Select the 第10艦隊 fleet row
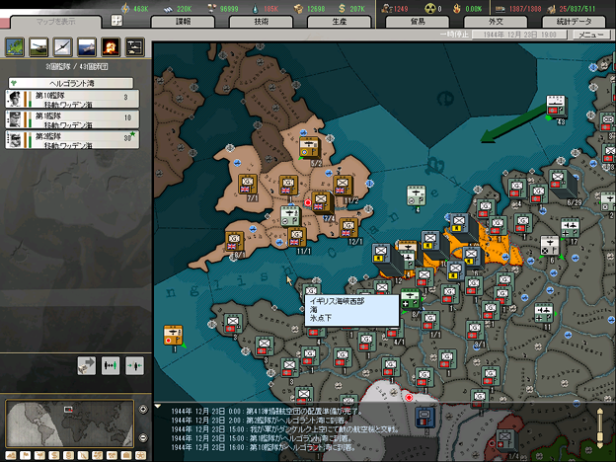 [72, 99]
